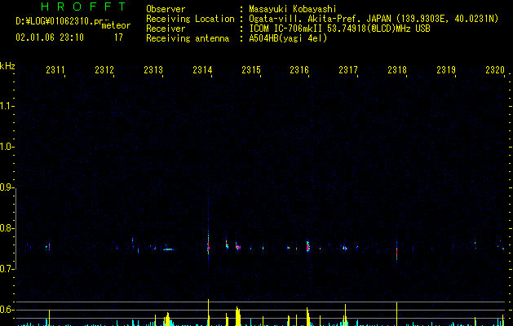Click the 2315 time axis marker
The height and width of the screenshot is (326, 513).
click(x=251, y=70)
